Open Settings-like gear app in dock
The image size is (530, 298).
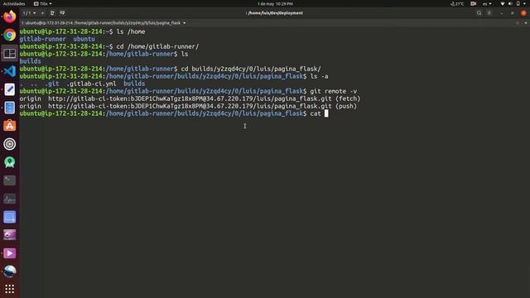[x=9, y=144]
